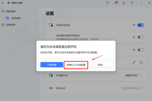Click the 网易UU远程 logo icon
Image resolution: width=152 pixels, height=101 pixels.
8,3
